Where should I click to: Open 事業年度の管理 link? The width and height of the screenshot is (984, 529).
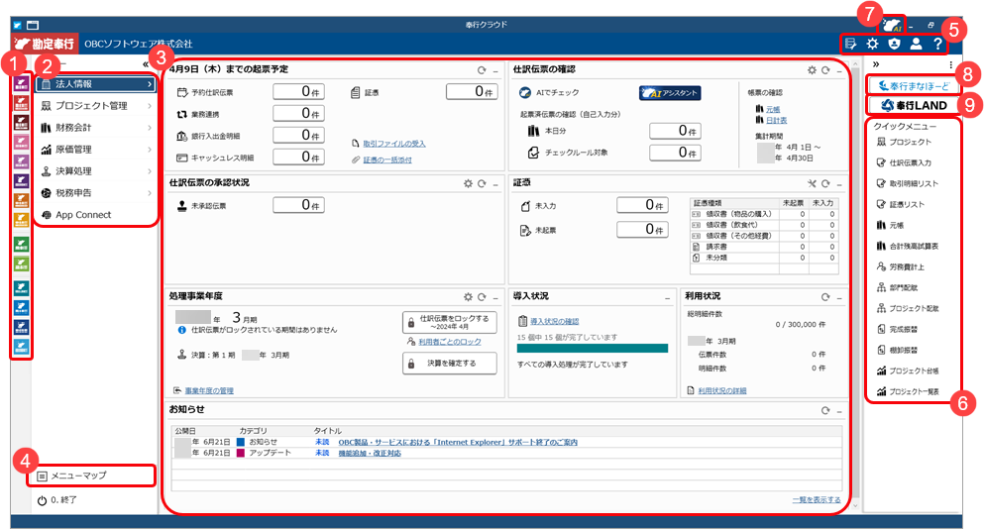(x=209, y=391)
